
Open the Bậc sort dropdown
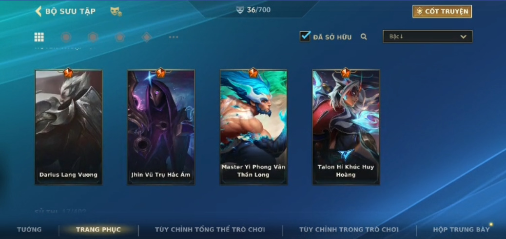(x=428, y=37)
